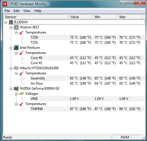Click the Min column header

(x=105, y=17)
